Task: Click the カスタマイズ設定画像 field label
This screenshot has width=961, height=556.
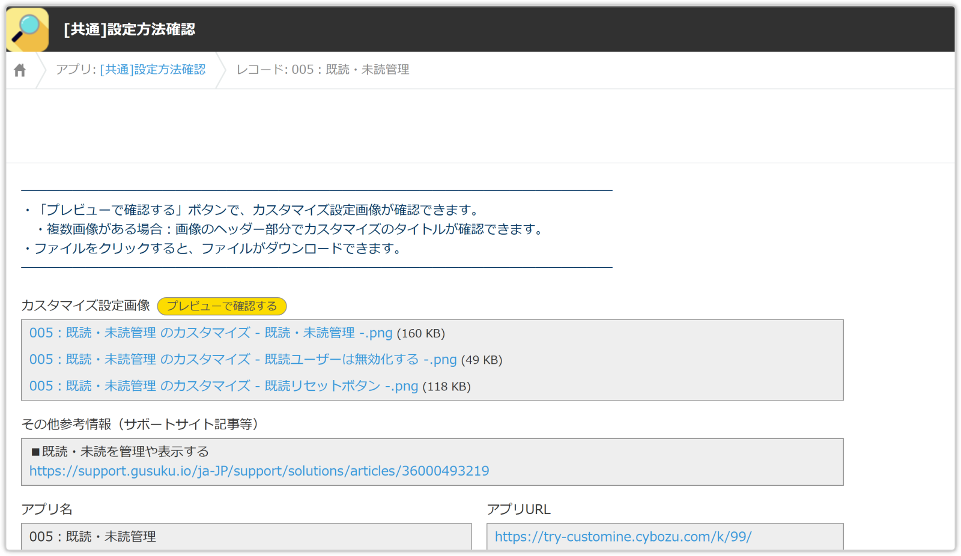Action: tap(85, 306)
